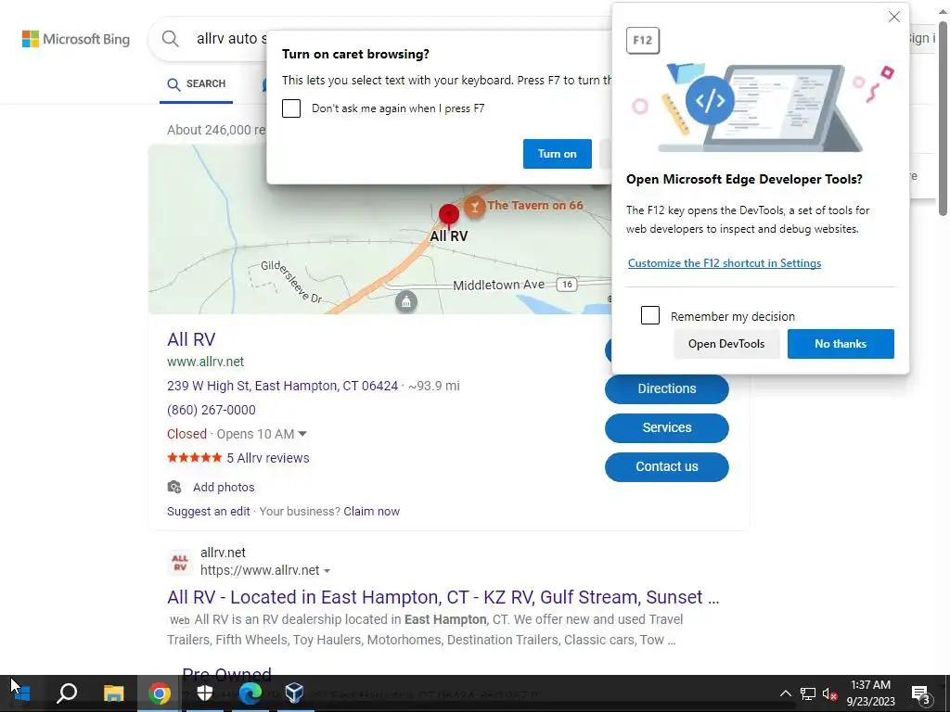Click the network status tray icon
Screen dimensions: 950x712
pos(808,693)
